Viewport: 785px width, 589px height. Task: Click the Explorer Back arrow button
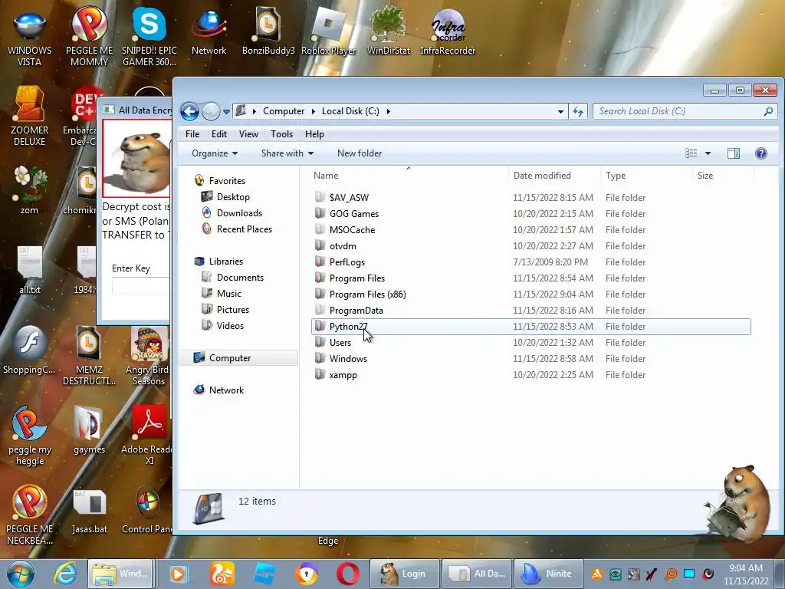190,111
